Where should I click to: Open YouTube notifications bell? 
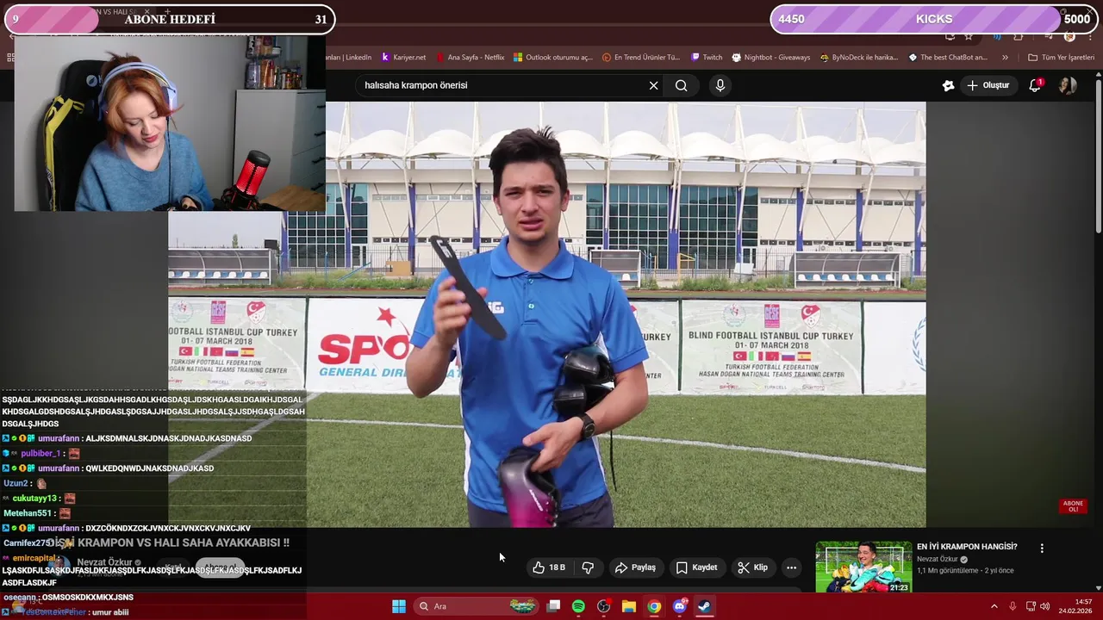click(x=1036, y=85)
